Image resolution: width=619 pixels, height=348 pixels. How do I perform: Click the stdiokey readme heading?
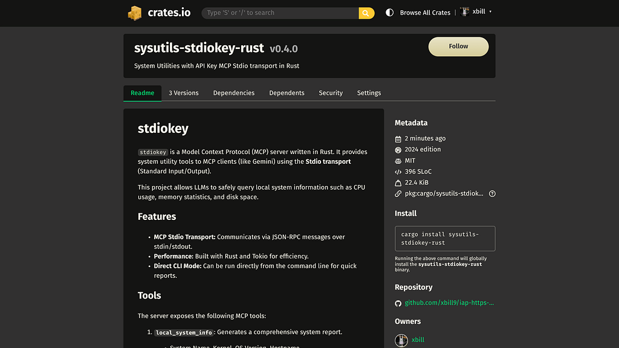(x=163, y=129)
